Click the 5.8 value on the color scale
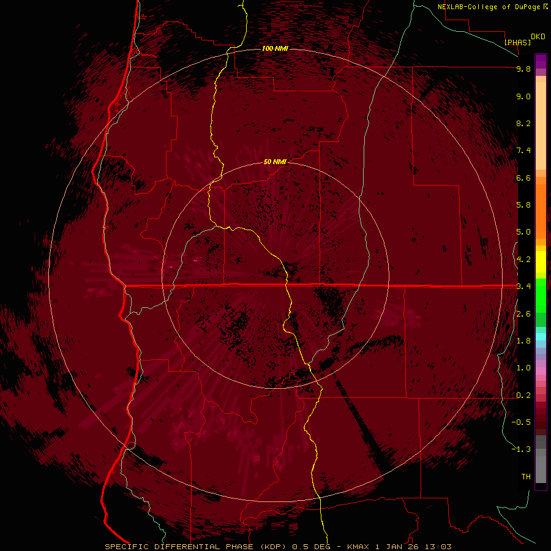551x551 pixels. click(x=523, y=205)
